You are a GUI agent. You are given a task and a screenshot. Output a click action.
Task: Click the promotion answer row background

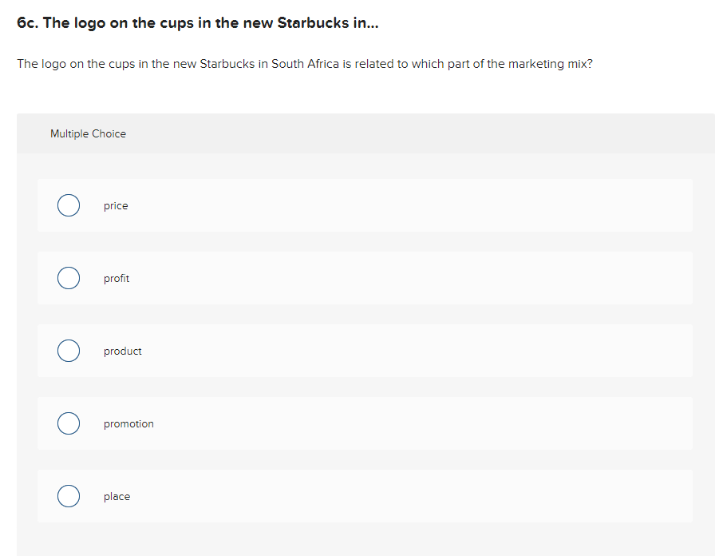(x=399, y=423)
